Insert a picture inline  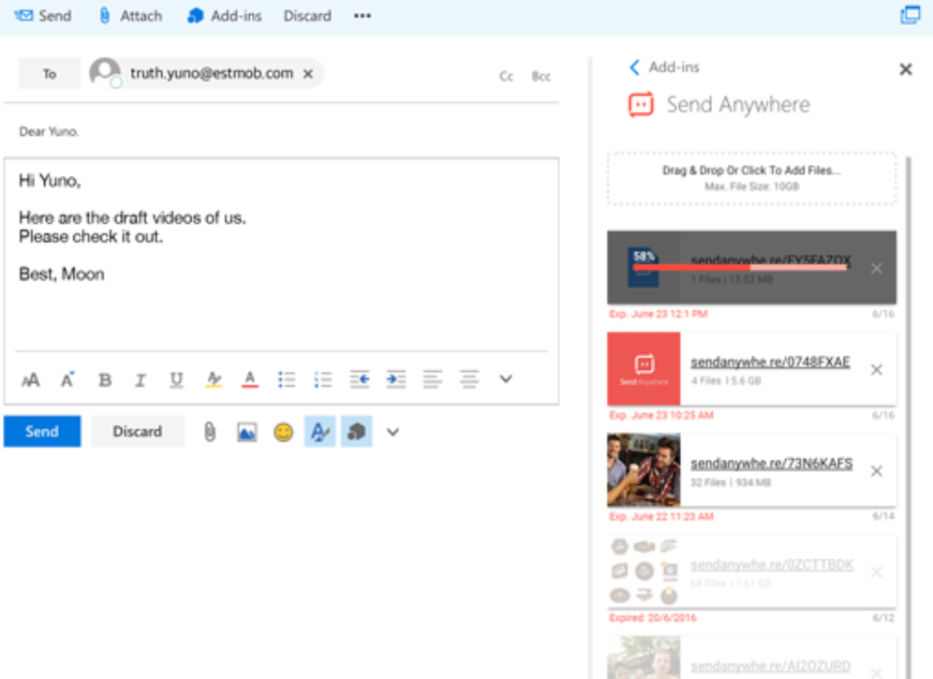[247, 432]
